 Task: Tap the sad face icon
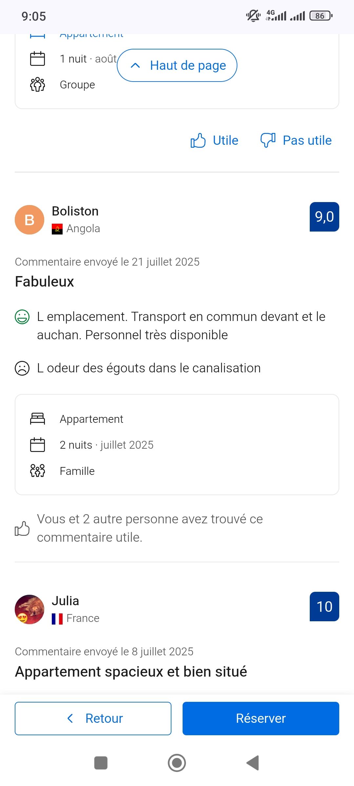click(22, 368)
